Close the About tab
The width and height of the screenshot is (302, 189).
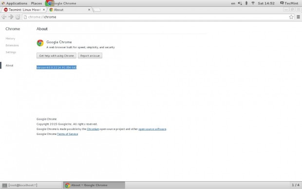(89, 10)
